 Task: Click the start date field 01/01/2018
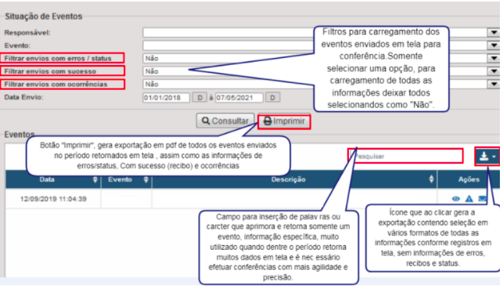click(166, 98)
